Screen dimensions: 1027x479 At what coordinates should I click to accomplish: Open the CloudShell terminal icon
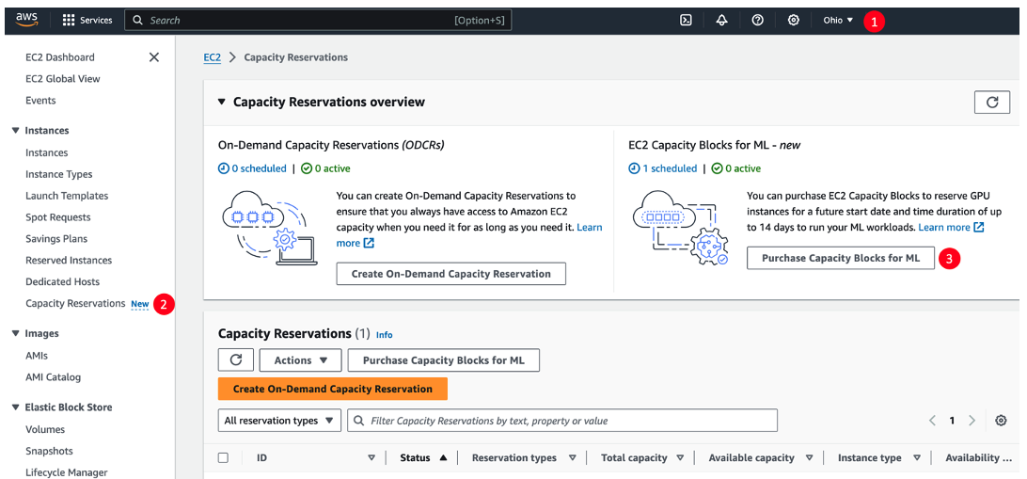coord(686,21)
